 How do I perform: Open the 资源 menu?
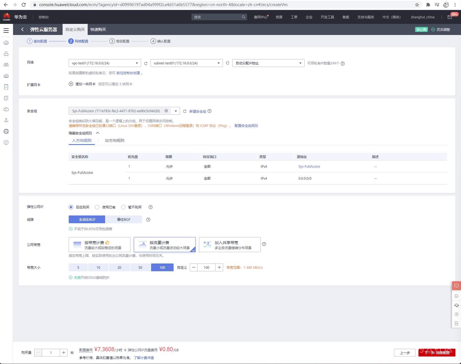(x=279, y=17)
